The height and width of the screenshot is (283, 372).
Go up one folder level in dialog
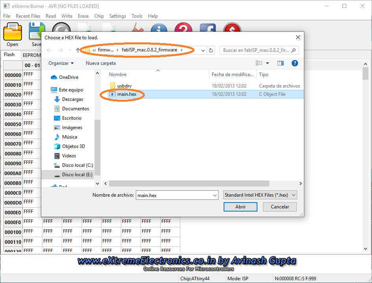coord(78,50)
